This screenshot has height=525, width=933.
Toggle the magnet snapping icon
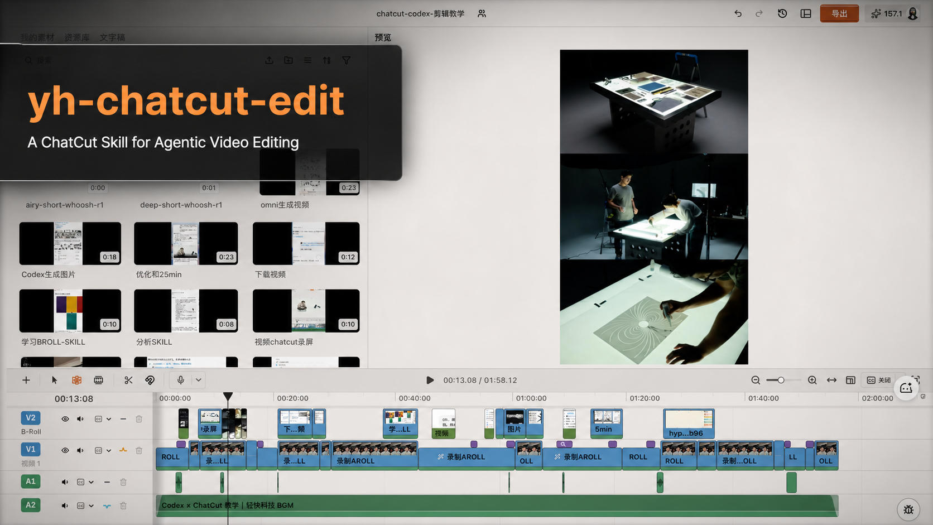pyautogui.click(x=150, y=380)
